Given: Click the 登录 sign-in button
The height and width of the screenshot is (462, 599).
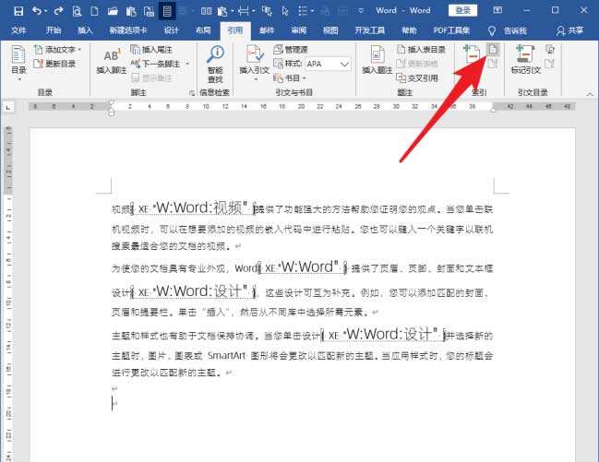Looking at the screenshot, I should pyautogui.click(x=462, y=10).
